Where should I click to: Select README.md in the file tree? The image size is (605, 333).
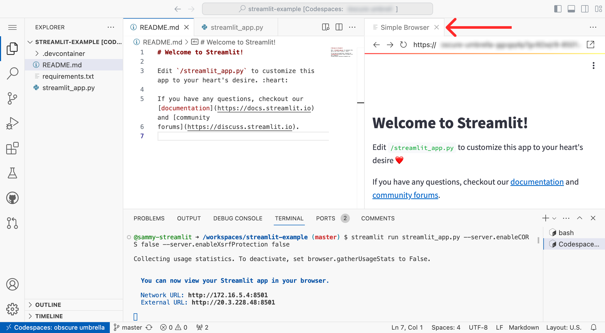point(74,65)
